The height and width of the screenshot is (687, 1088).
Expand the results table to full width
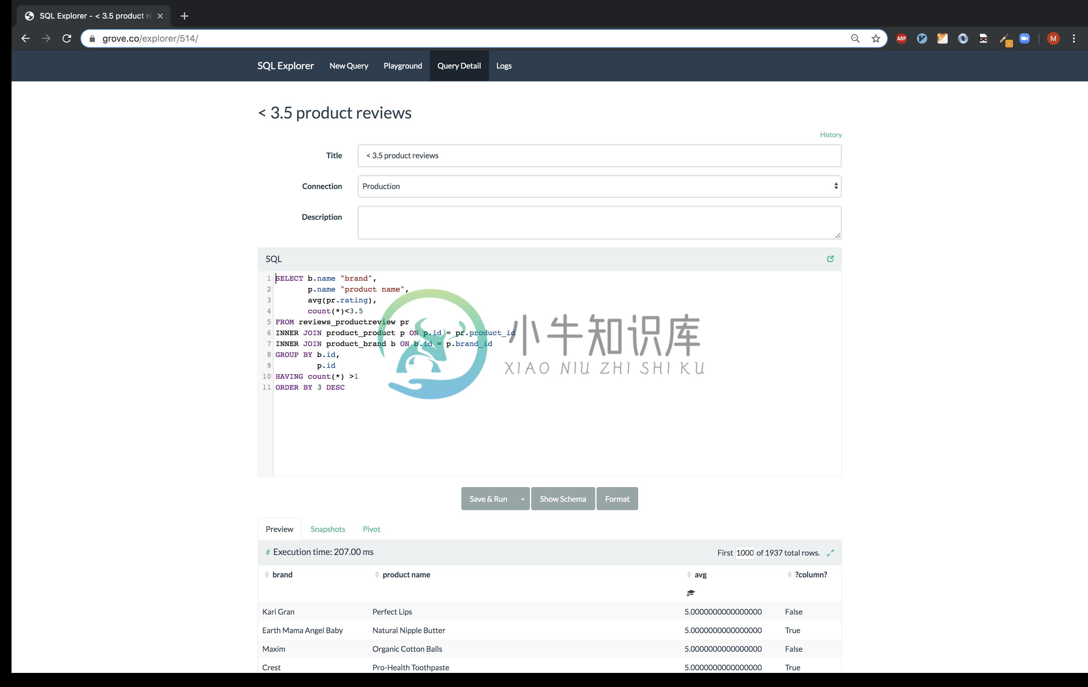click(x=830, y=553)
